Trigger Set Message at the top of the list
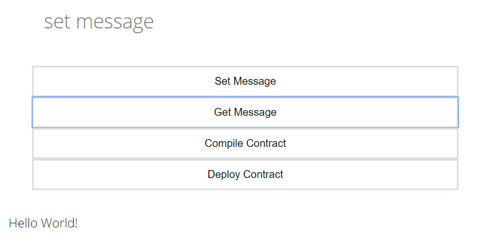Viewport: 480px width, 238px height. click(x=245, y=81)
